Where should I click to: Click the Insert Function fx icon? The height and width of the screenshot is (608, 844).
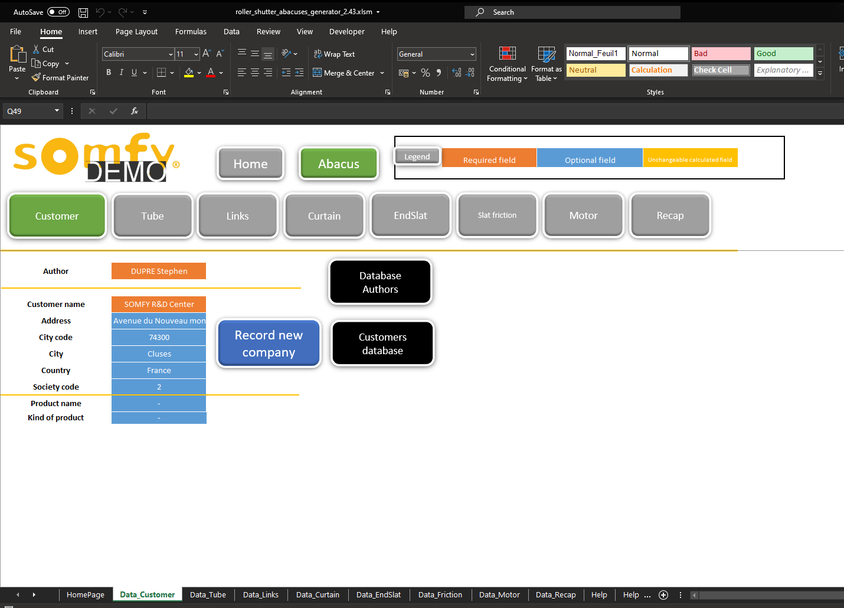click(135, 111)
